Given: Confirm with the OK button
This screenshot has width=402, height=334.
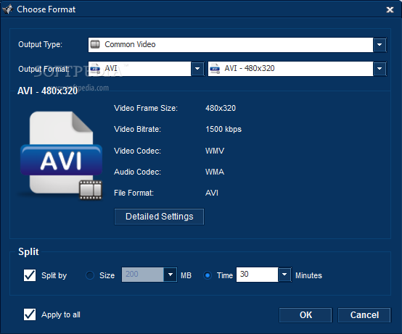Looking at the screenshot, I should coord(305,315).
